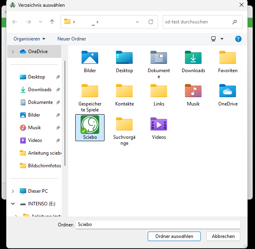The image size is (255, 249).
Task: Open the Videos folder in file grid
Action: point(159,125)
